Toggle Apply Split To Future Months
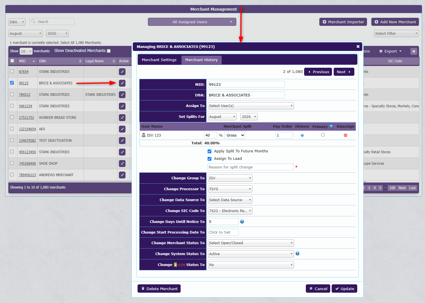425x303 pixels. pyautogui.click(x=210, y=151)
